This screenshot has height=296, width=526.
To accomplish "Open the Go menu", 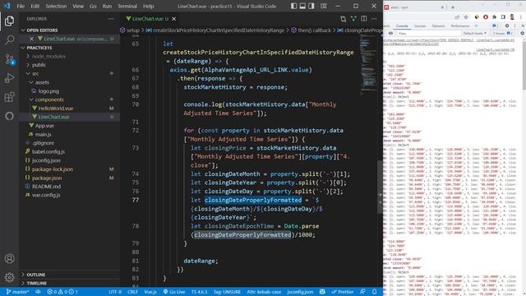I will click(x=93, y=6).
